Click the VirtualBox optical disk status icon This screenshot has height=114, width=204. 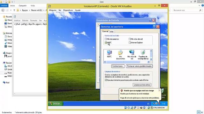click(128, 108)
